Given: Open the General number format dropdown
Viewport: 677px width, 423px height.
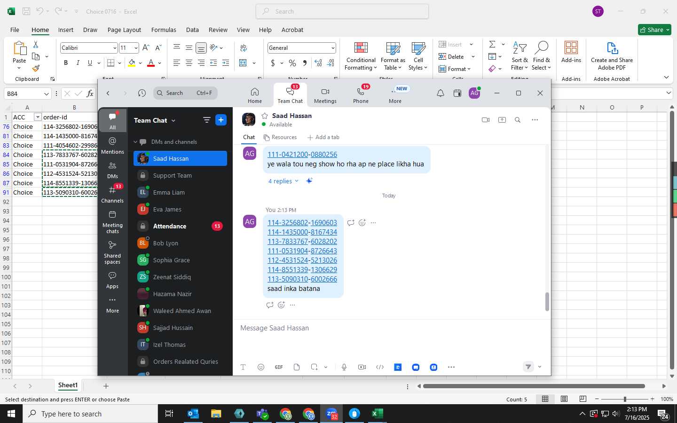Looking at the screenshot, I should (x=333, y=48).
